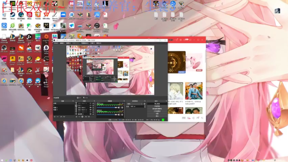
Task: Open transition properties gear icon
Action: click(145, 104)
